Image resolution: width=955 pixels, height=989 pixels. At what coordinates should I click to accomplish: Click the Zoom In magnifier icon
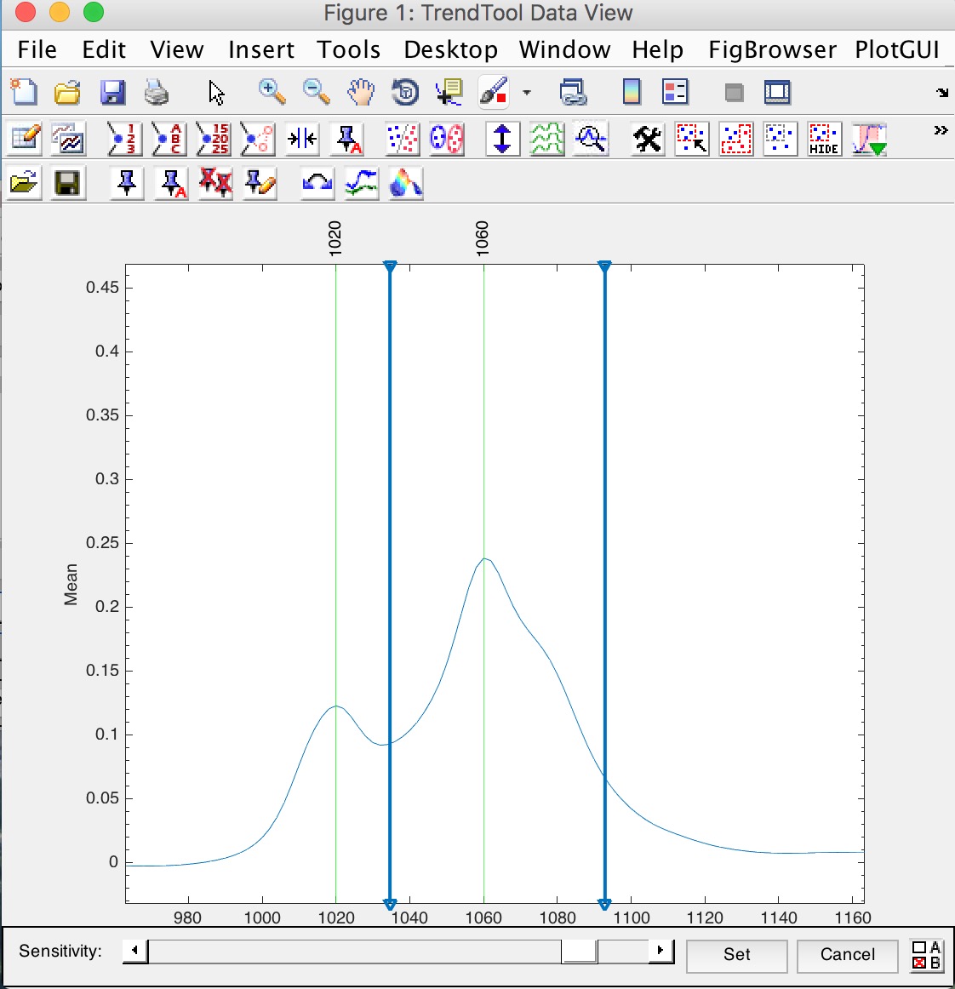[272, 92]
